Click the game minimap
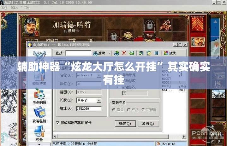 coord(215,38)
